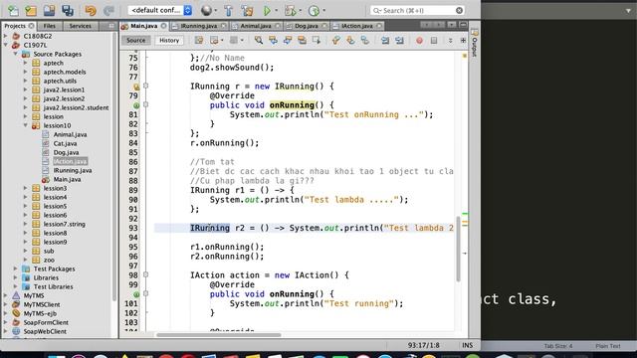The width and height of the screenshot is (637, 358).
Task: Select the SoapFormClient project
Action: point(46,322)
